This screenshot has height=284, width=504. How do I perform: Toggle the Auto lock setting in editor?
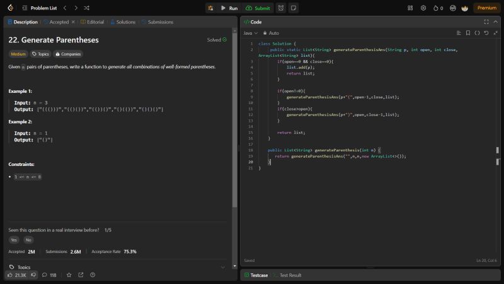coord(271,33)
